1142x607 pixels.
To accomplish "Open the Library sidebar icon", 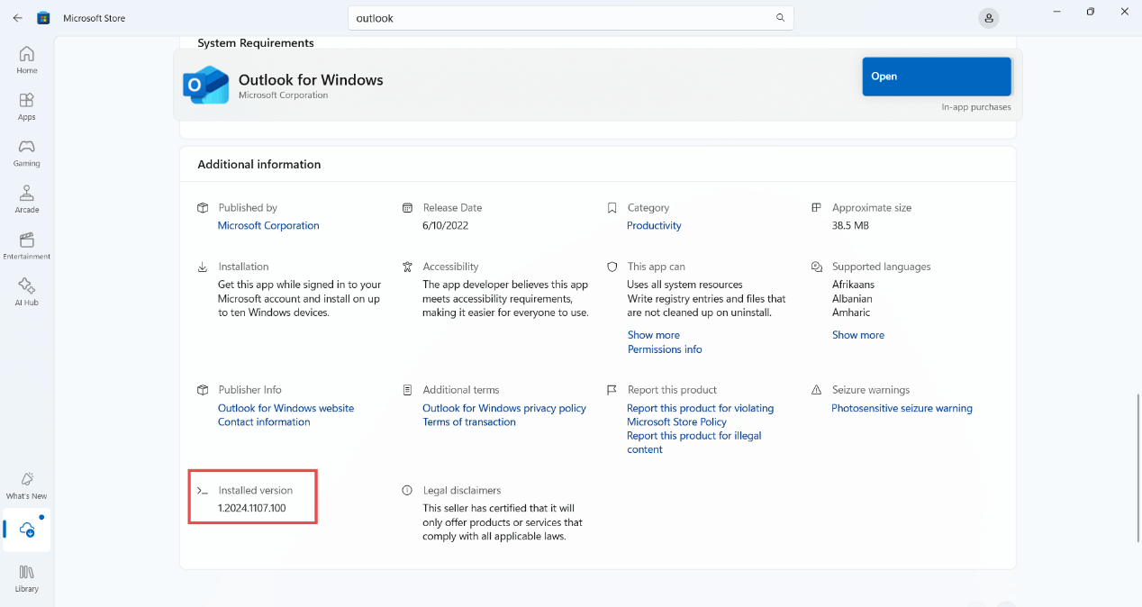I will [27, 578].
